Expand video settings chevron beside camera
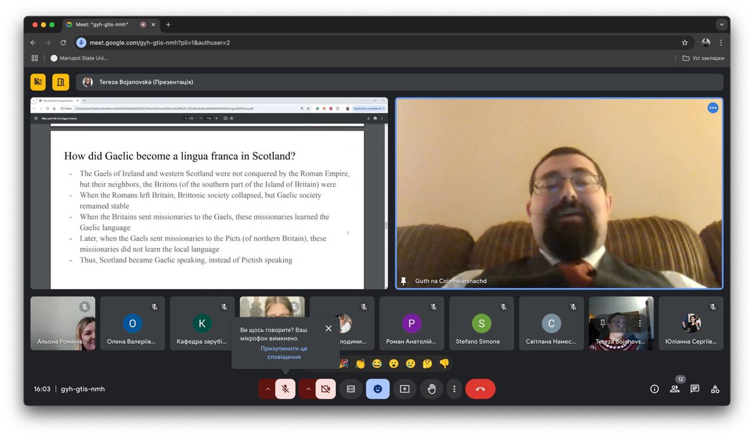This screenshot has height=437, width=754. (307, 389)
